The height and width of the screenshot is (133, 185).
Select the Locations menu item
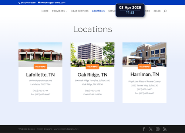pos(98,11)
